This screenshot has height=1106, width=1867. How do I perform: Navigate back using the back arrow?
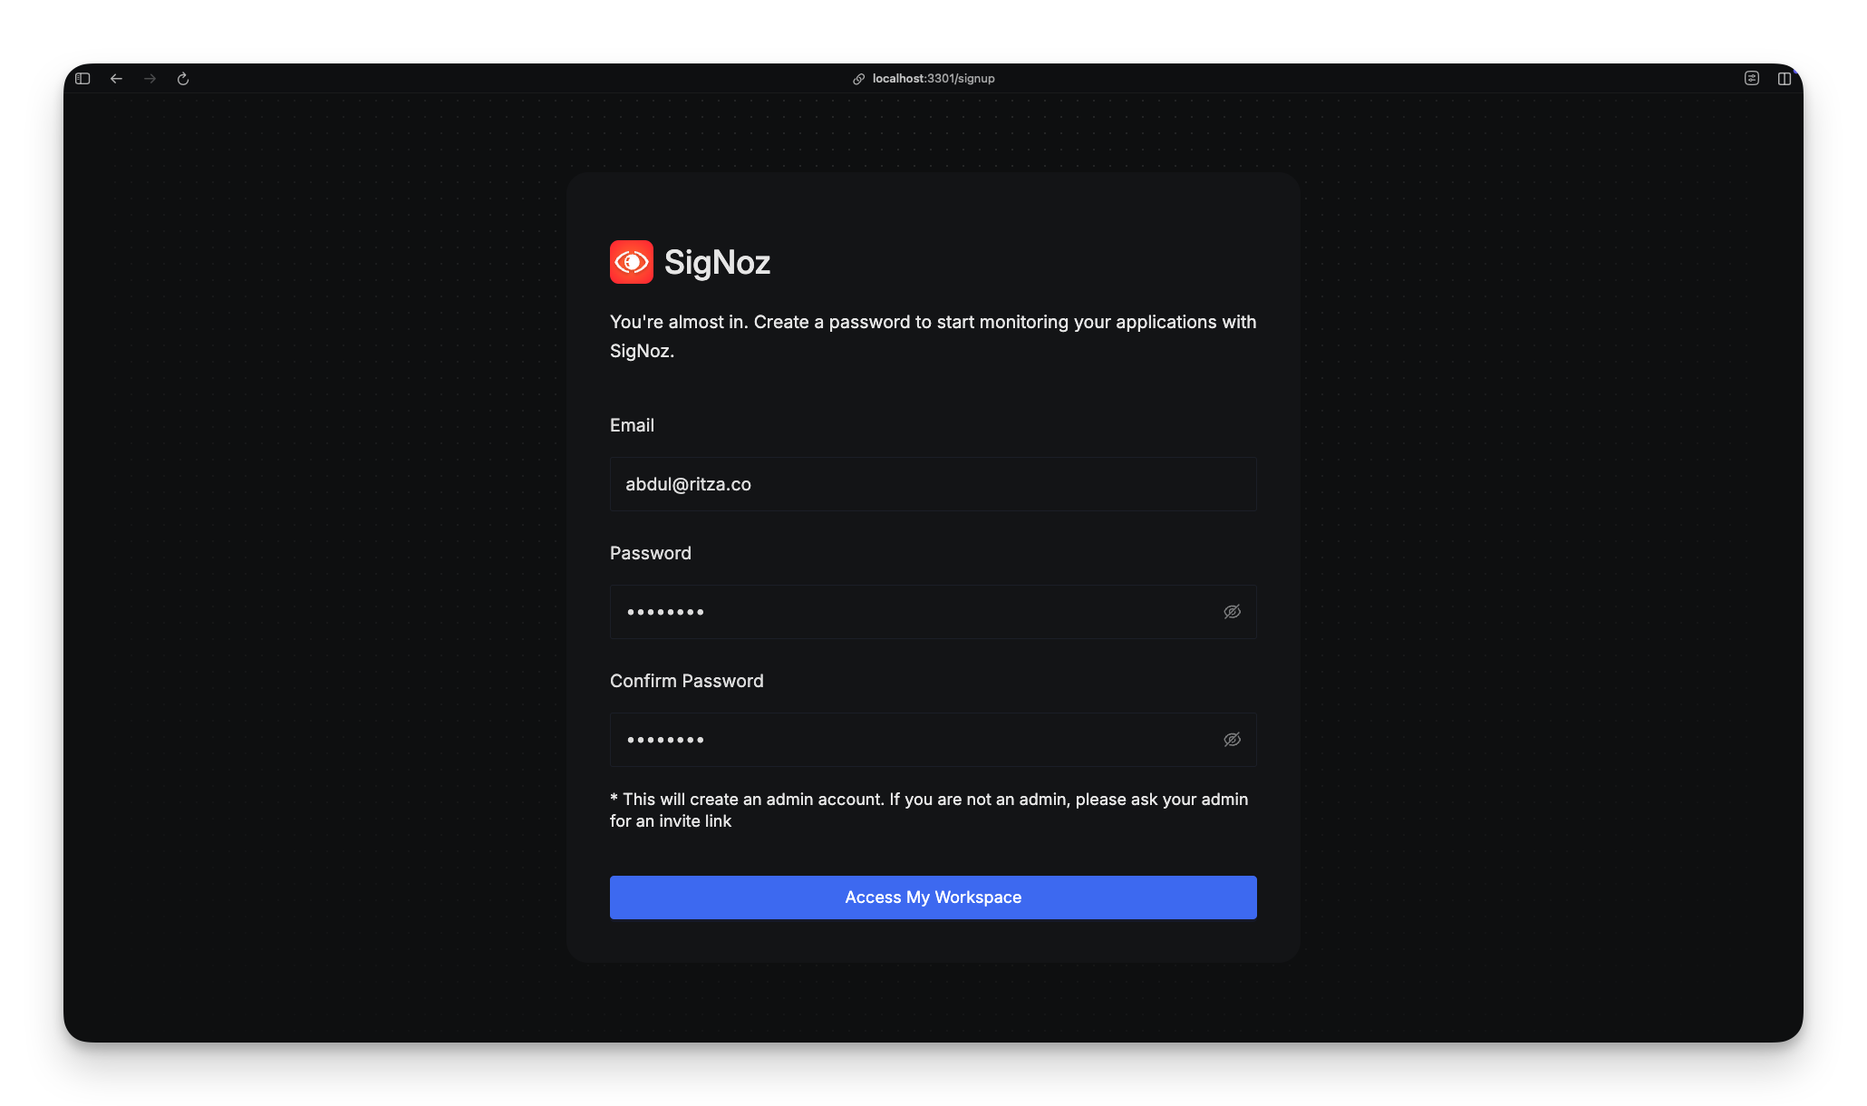point(116,79)
